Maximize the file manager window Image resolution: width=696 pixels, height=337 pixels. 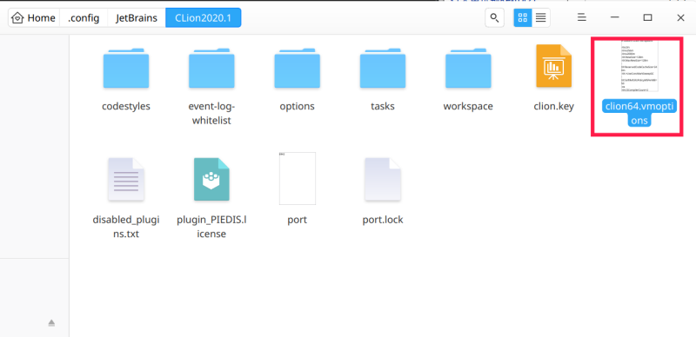point(647,17)
